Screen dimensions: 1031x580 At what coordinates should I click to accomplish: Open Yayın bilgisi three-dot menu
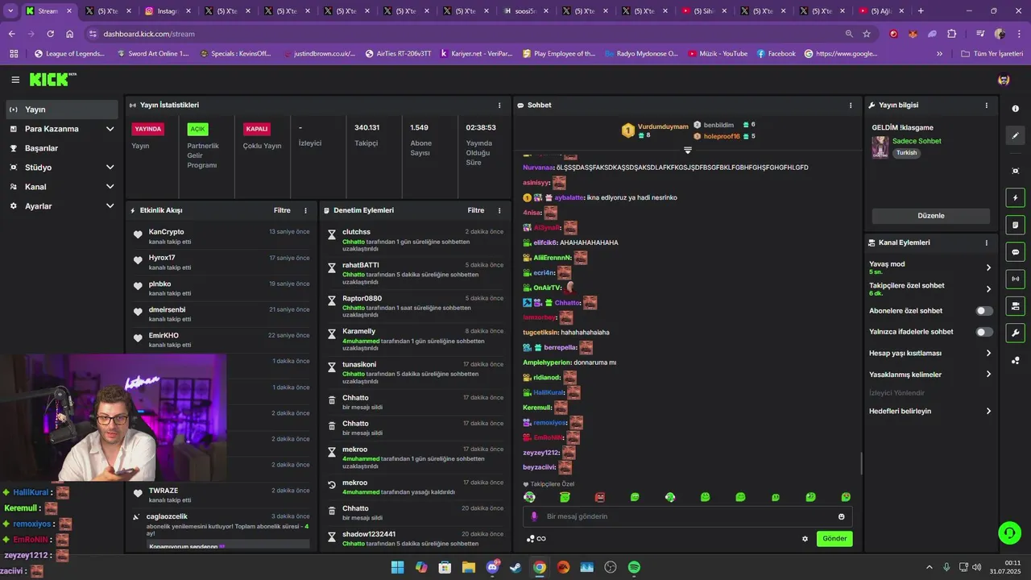pos(987,106)
